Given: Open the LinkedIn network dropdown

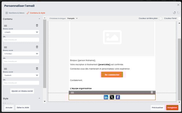Looking at the screenshot, I should click(21, 32).
